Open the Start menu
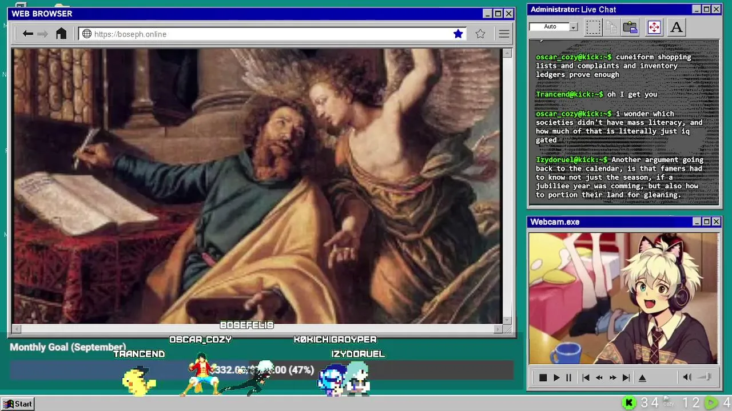 point(18,404)
